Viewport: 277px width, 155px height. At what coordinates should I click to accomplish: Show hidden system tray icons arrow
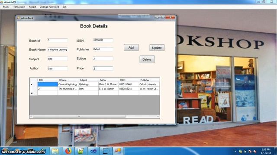235,151
